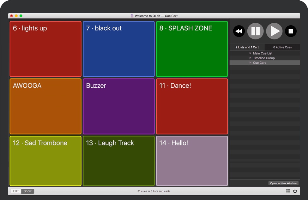Trigger the SPLASH ZONE cue

(x=192, y=49)
